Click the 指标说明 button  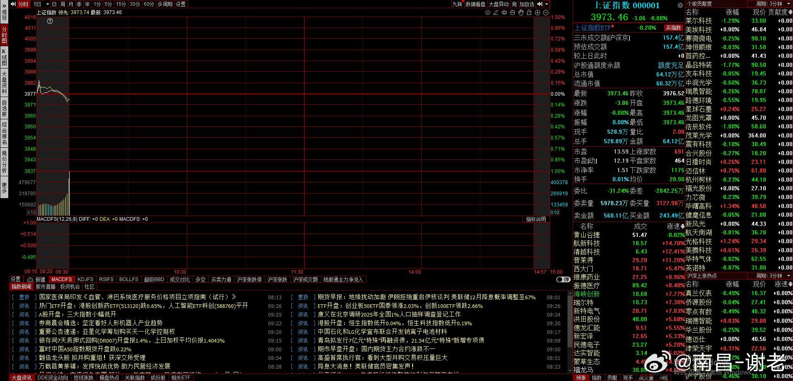pos(536,219)
